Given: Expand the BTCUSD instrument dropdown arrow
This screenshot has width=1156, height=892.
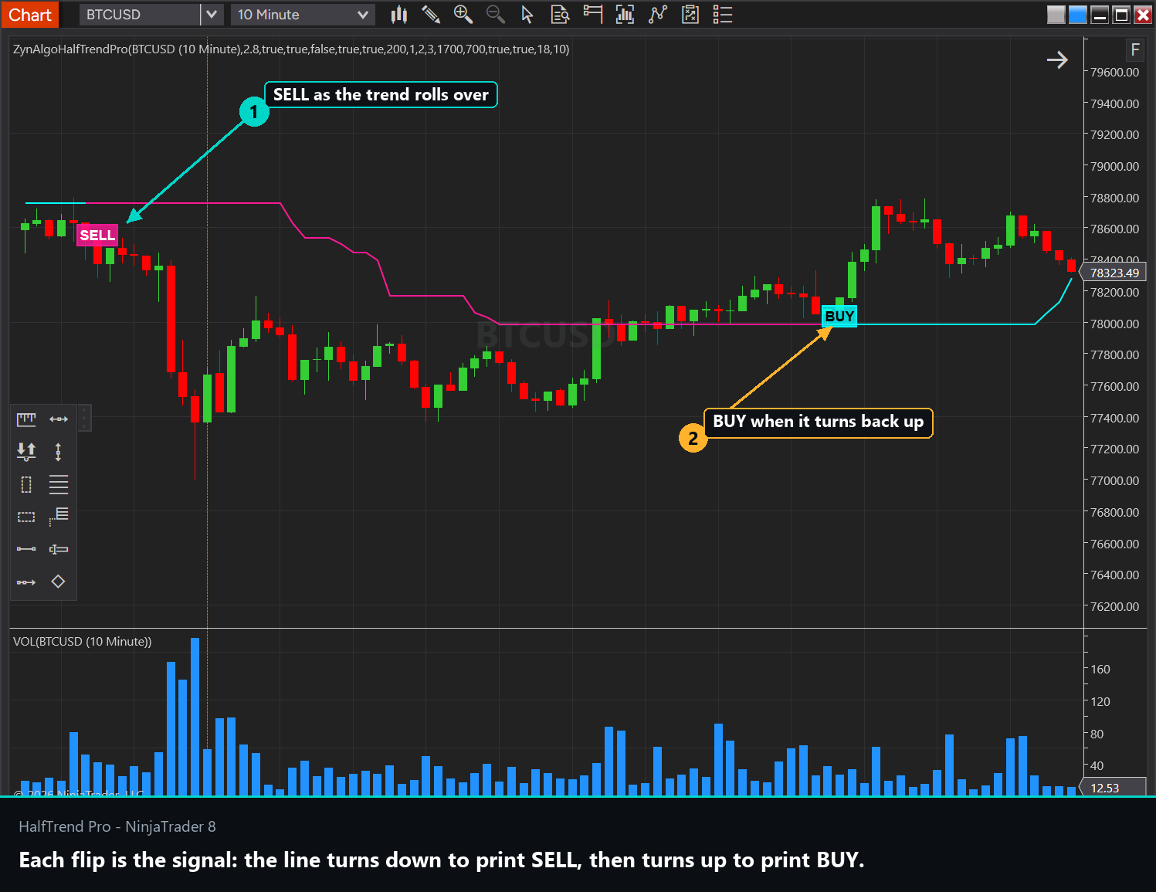Looking at the screenshot, I should pyautogui.click(x=212, y=15).
